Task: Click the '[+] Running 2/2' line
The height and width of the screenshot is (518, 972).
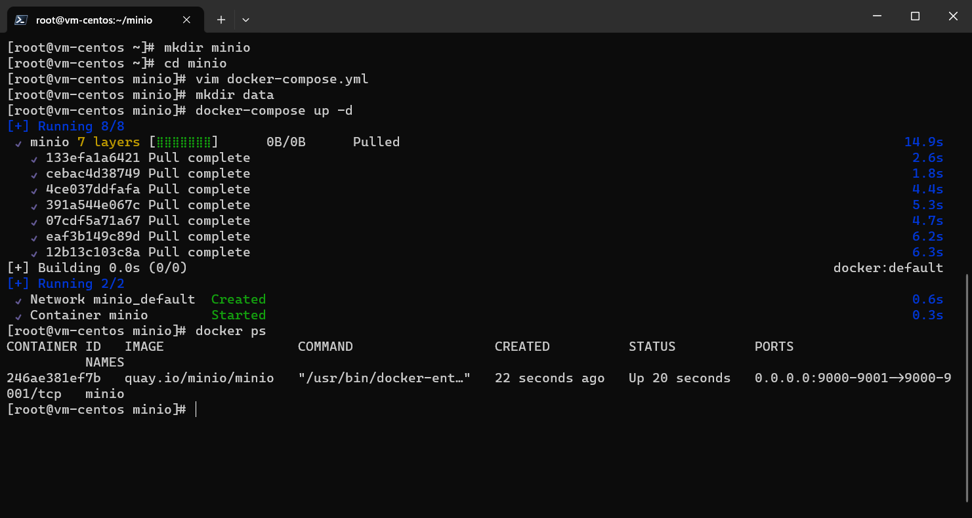Action: click(66, 284)
